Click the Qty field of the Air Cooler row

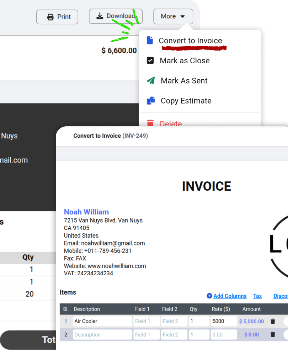click(198, 321)
